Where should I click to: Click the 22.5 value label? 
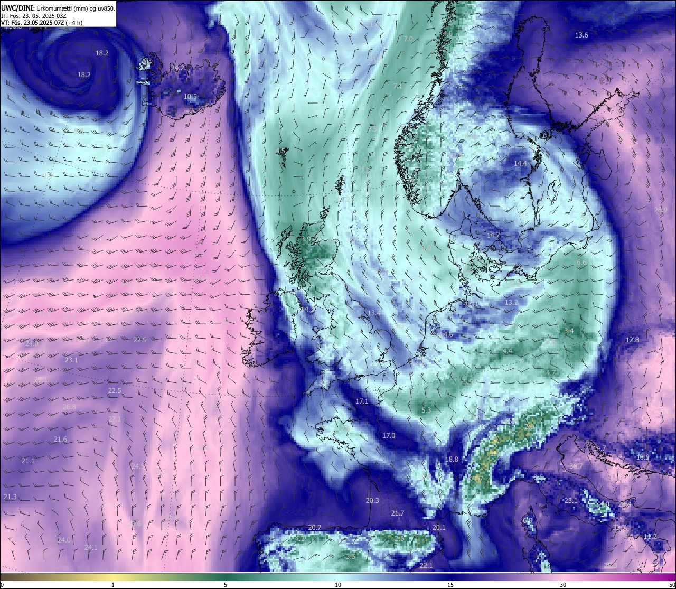(115, 391)
